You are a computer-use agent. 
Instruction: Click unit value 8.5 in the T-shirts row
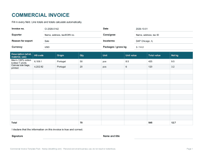[x=136, y=61]
